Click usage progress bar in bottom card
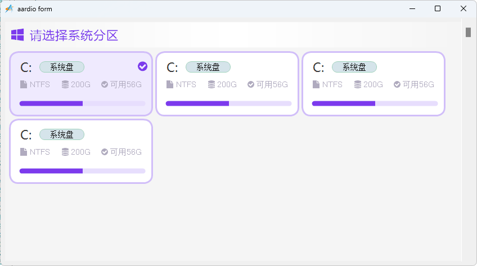Screen dimensions: 477x266 (x=82, y=171)
